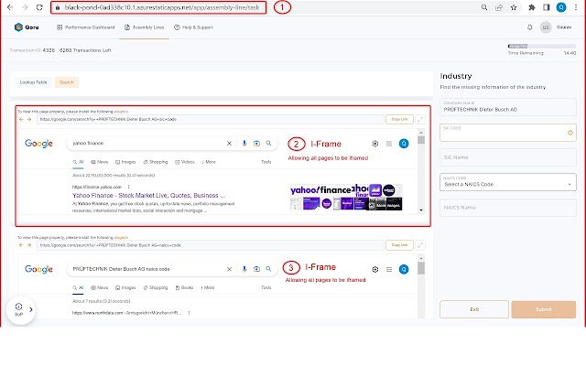The width and height of the screenshot is (586, 366).
Task: Open Help & Support tab
Action: coord(193,27)
